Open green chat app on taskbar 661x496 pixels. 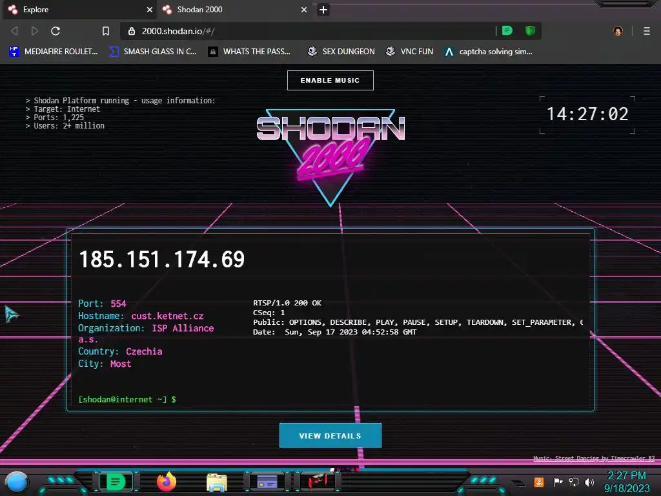(116, 481)
